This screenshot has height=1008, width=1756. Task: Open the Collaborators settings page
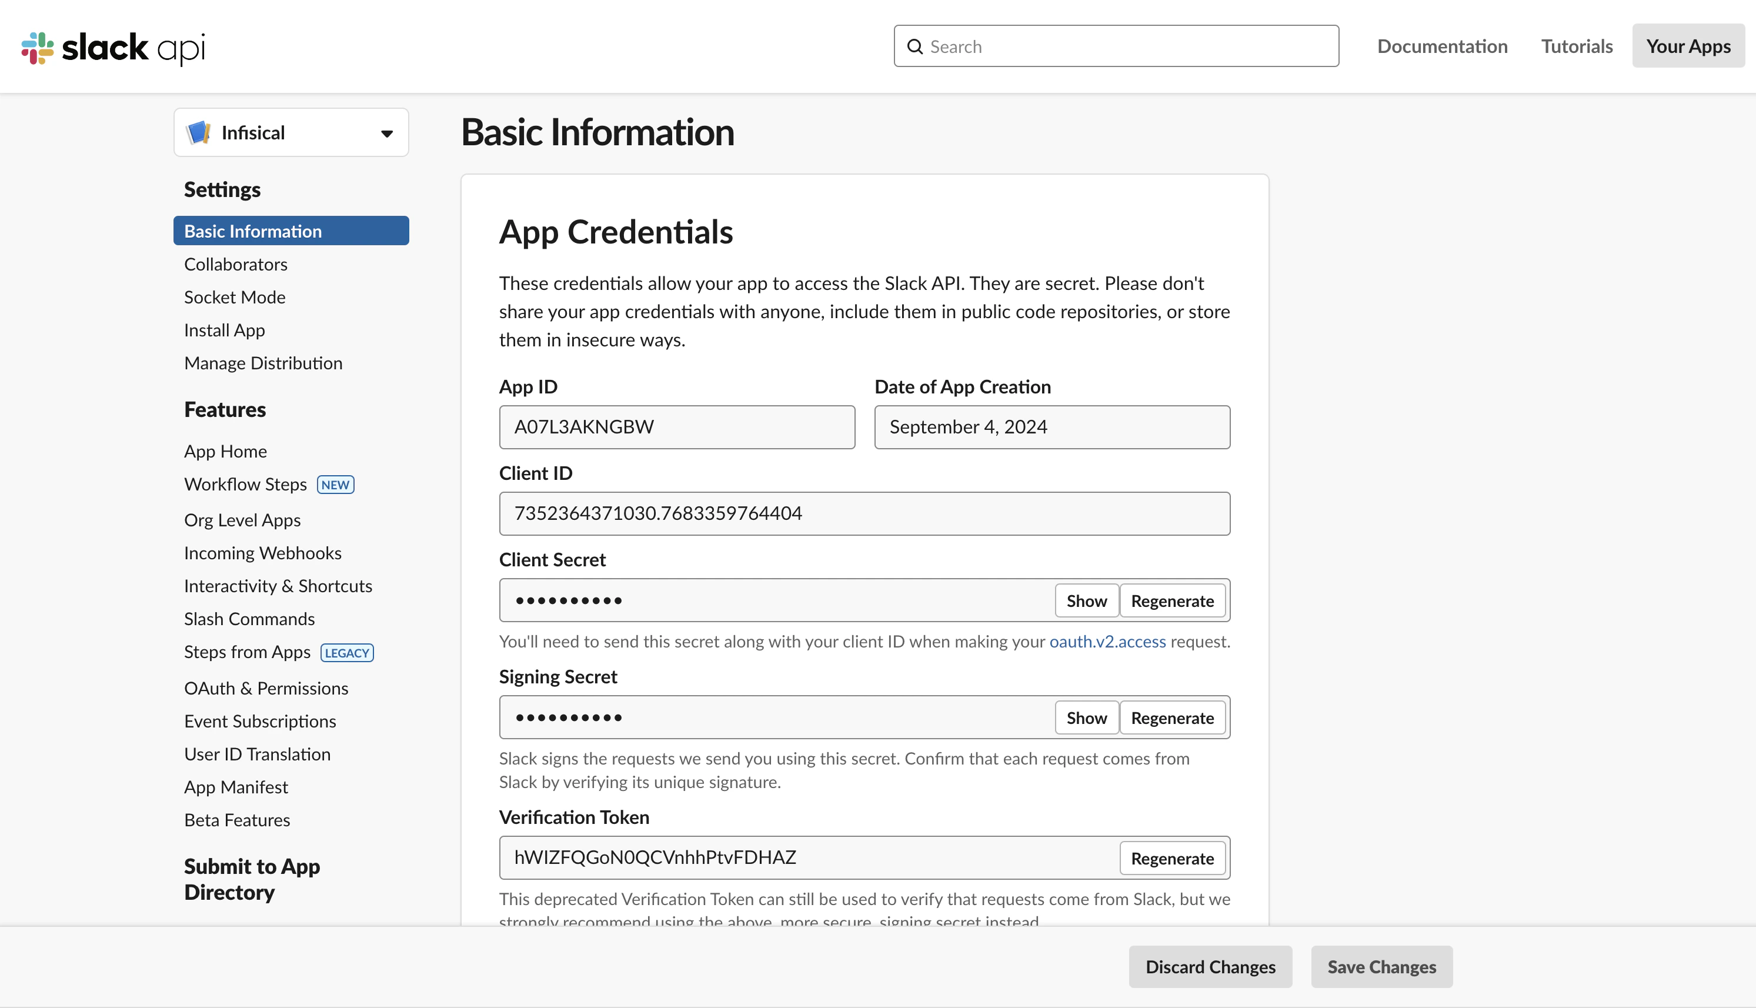tap(236, 265)
